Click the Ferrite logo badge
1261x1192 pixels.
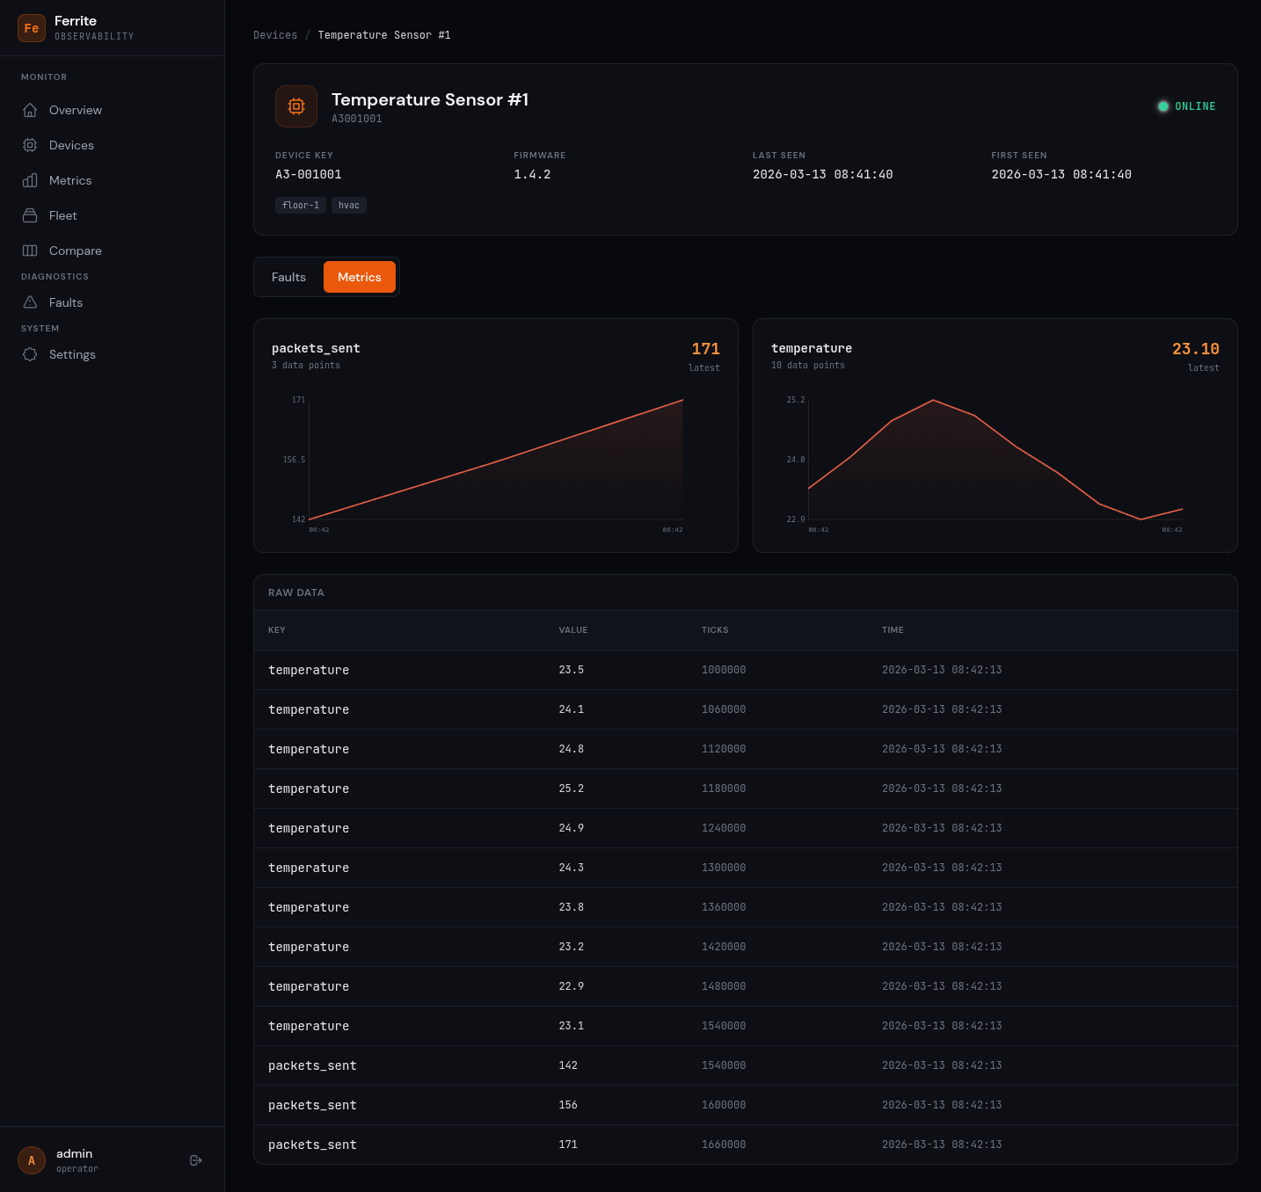pyautogui.click(x=32, y=28)
